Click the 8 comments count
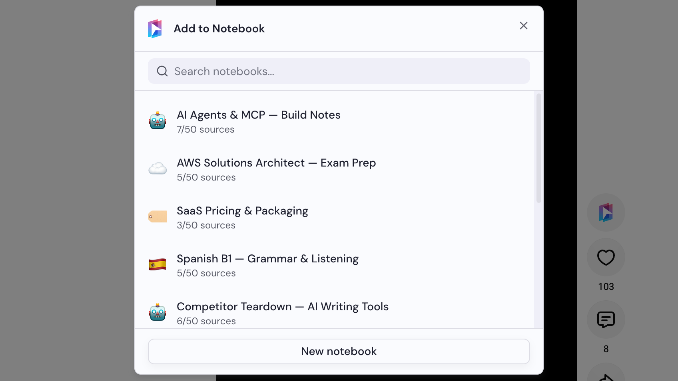Image resolution: width=678 pixels, height=381 pixels. point(606,349)
